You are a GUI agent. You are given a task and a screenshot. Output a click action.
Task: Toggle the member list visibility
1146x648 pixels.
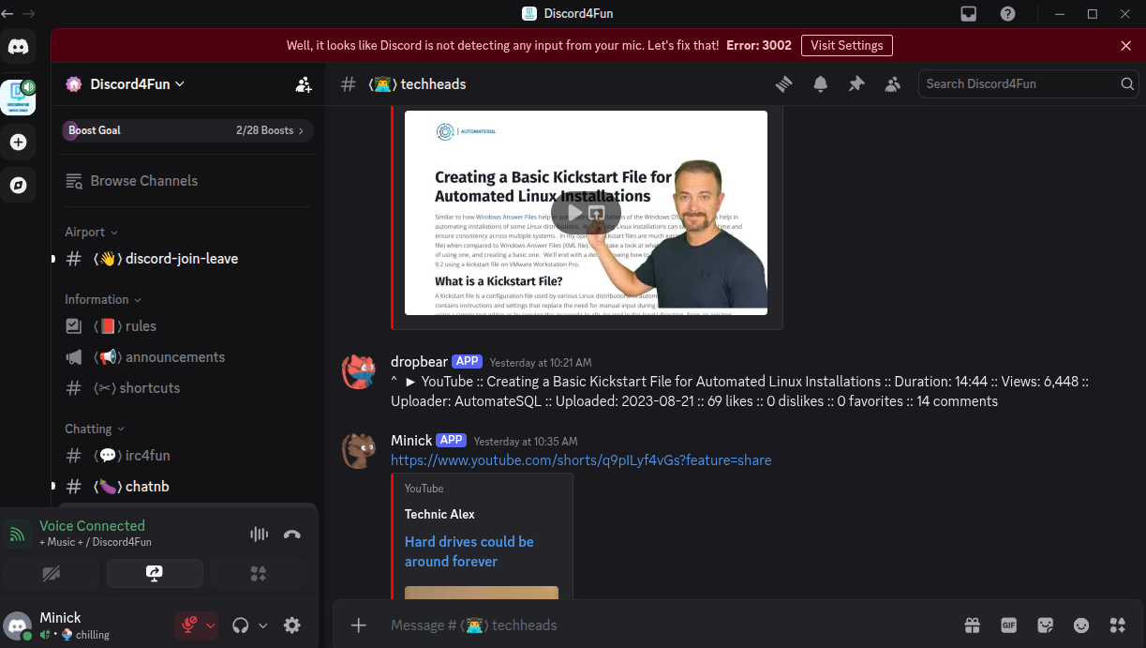892,84
